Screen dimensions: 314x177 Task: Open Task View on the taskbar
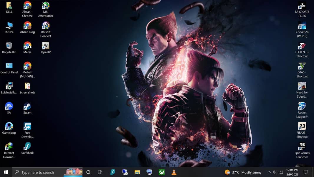pyautogui.click(x=100, y=172)
